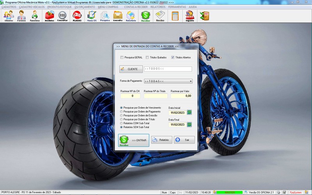The image size is (312, 195).
Task: Click the 10:40:20 clock in status bar
Action: point(206,192)
